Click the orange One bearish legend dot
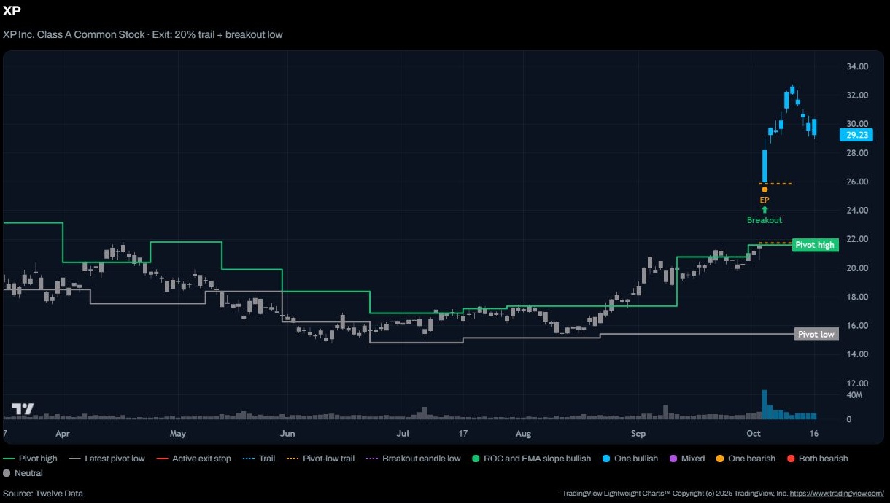This screenshot has width=890, height=503. click(720, 459)
